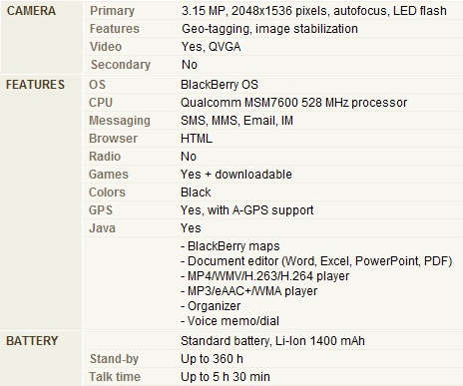Click the Features label under Camera

click(x=115, y=29)
